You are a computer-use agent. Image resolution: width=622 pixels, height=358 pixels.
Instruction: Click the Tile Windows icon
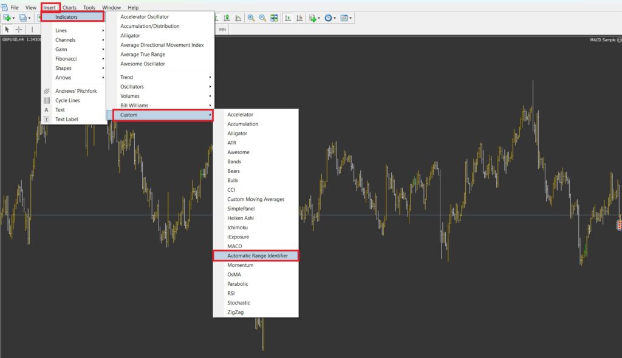(x=275, y=18)
